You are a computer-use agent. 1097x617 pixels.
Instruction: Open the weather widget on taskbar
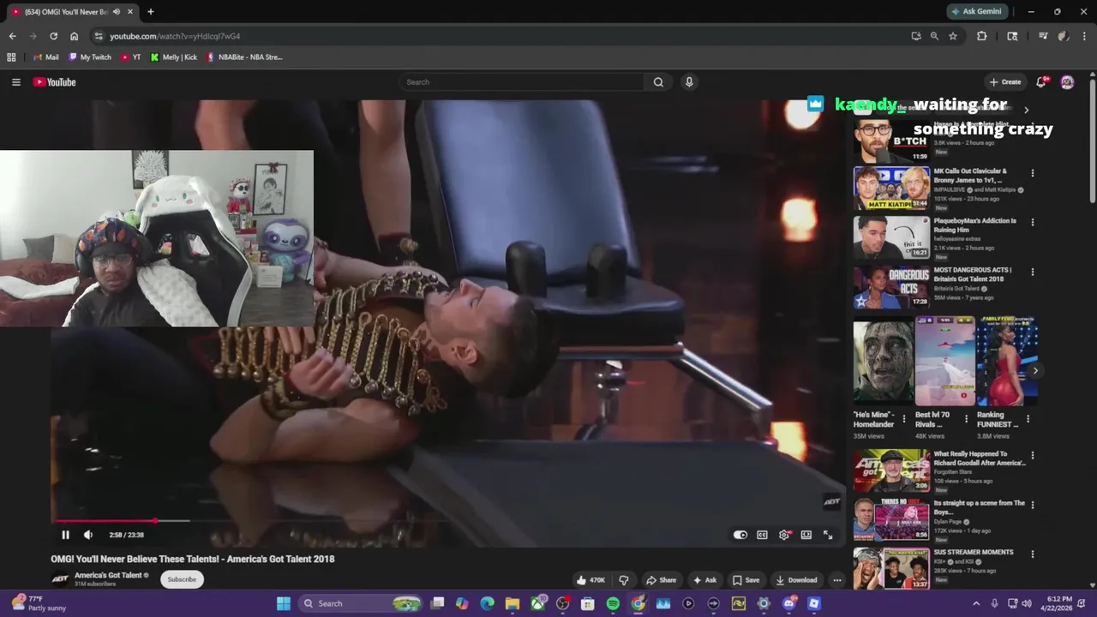(x=39, y=603)
